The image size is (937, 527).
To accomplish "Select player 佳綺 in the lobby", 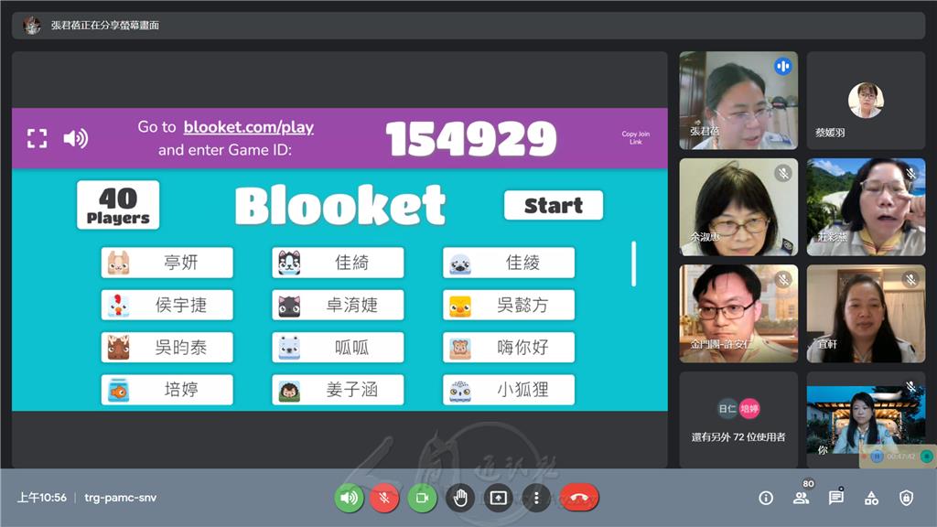I will click(x=339, y=263).
